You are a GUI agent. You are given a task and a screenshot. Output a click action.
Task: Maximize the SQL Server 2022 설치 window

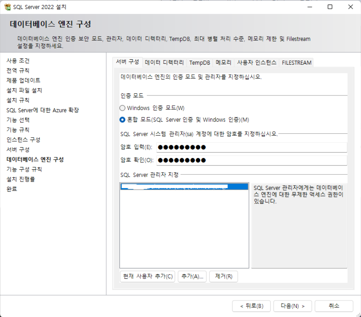(x=330, y=7)
